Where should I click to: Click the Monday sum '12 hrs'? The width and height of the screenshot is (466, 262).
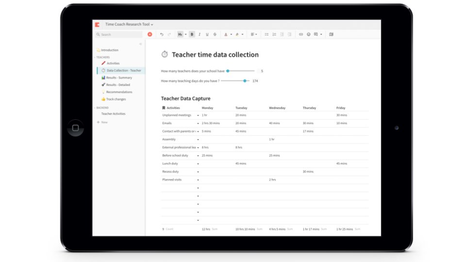click(206, 229)
